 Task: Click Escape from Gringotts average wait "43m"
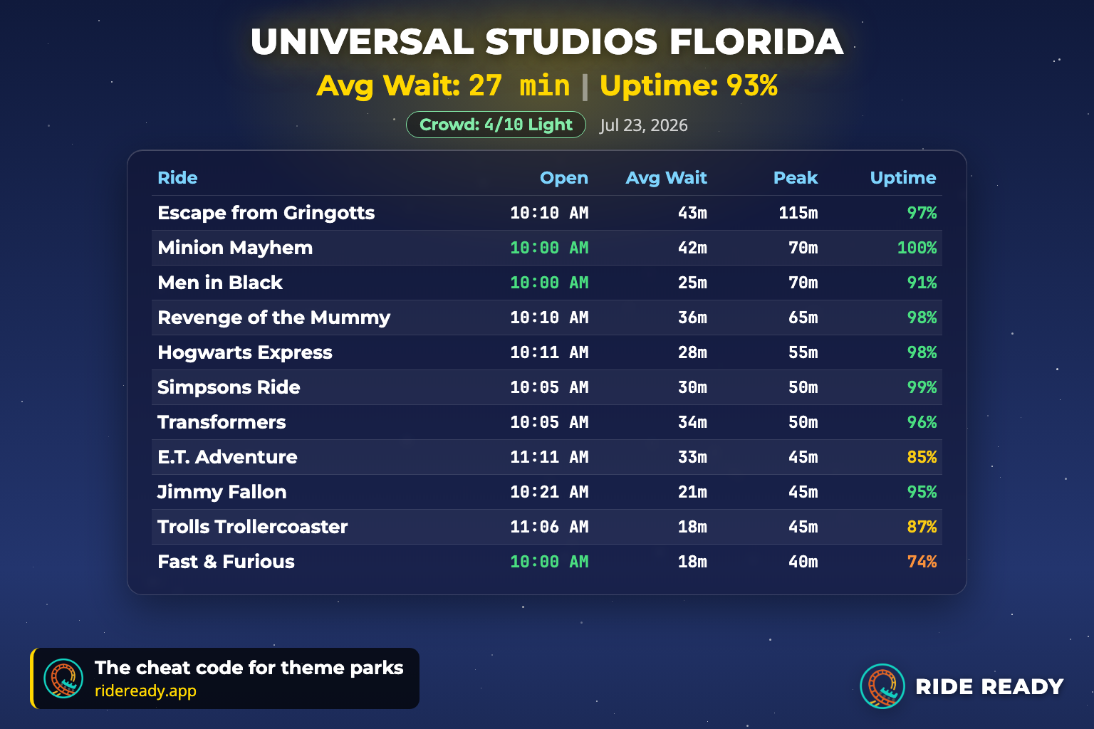click(692, 213)
